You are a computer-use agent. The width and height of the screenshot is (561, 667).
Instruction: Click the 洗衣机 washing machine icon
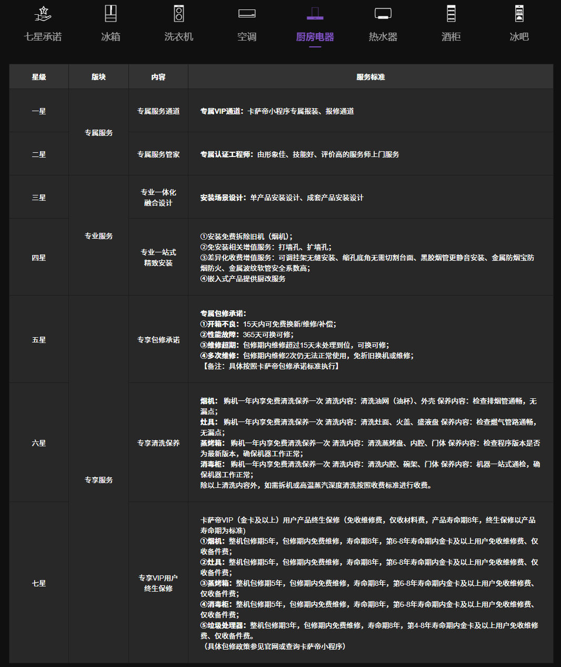click(179, 14)
